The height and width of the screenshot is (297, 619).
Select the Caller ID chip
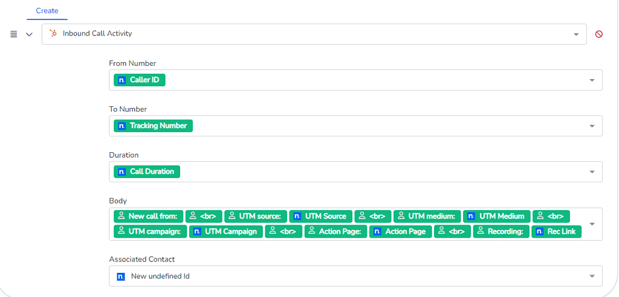140,80
